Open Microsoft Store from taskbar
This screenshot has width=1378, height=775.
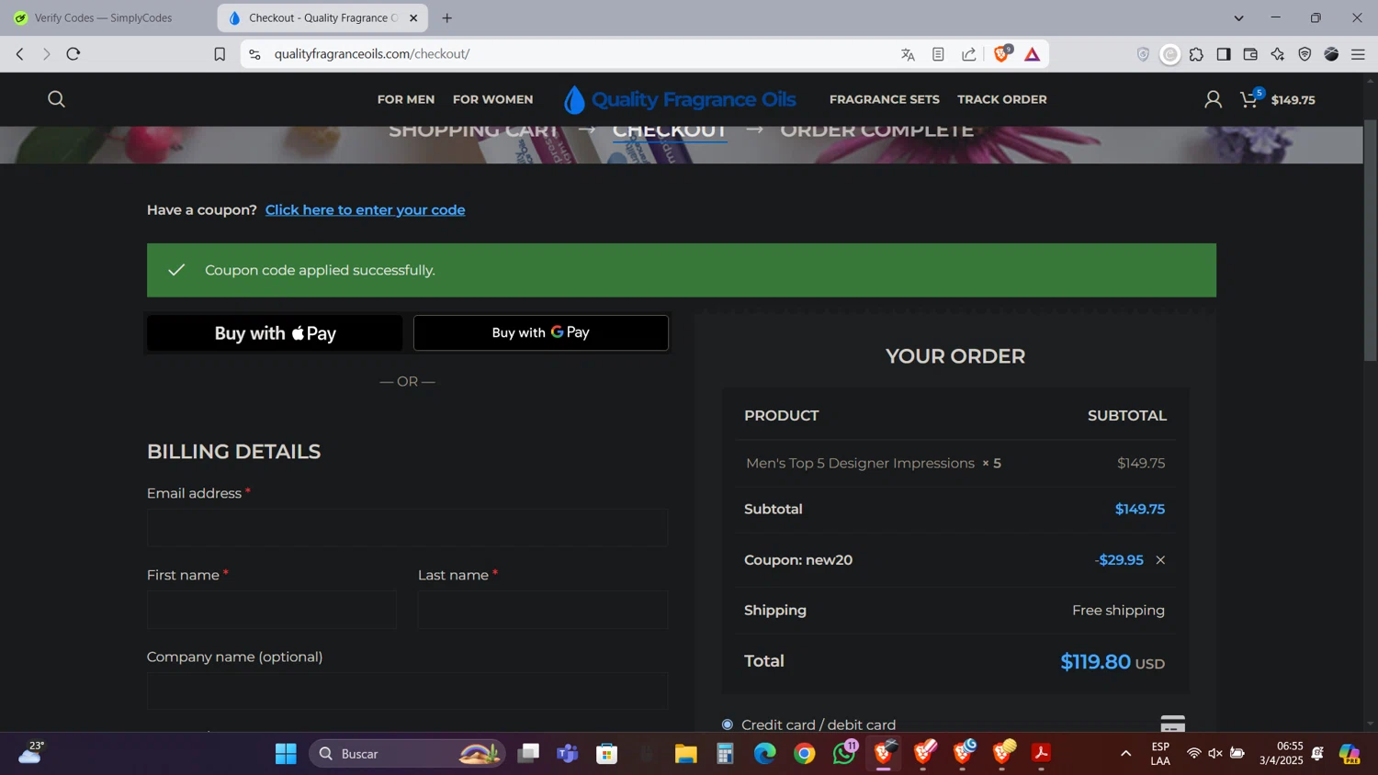pyautogui.click(x=607, y=754)
